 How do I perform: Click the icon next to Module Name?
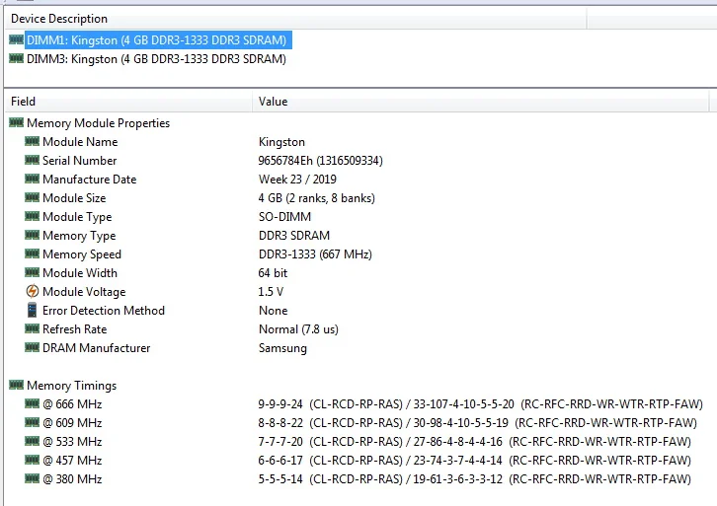tap(32, 141)
